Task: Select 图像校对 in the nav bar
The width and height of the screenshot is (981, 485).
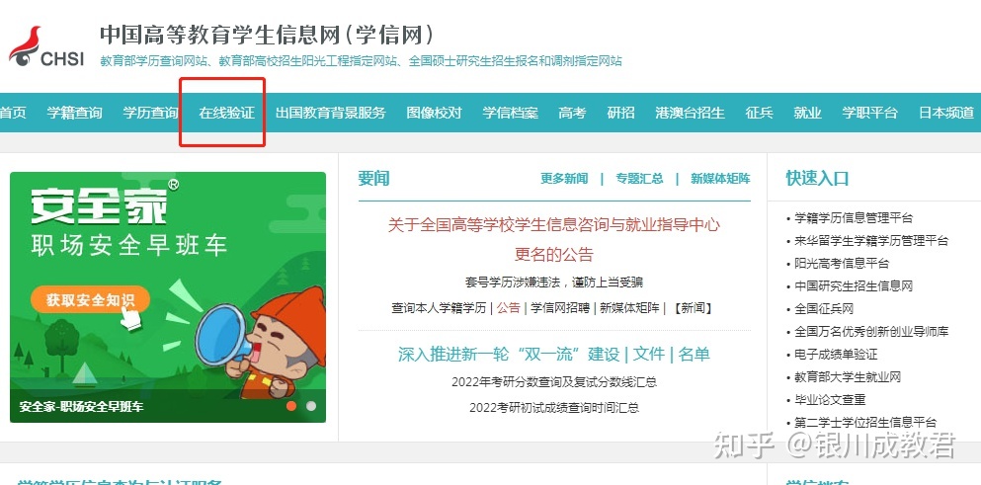Action: coord(435,113)
